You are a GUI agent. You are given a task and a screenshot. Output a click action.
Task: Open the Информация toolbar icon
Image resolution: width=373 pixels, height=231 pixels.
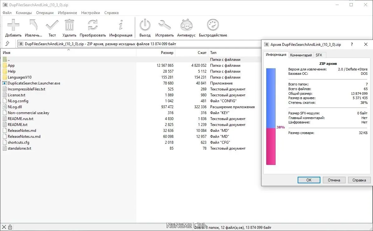click(121, 25)
